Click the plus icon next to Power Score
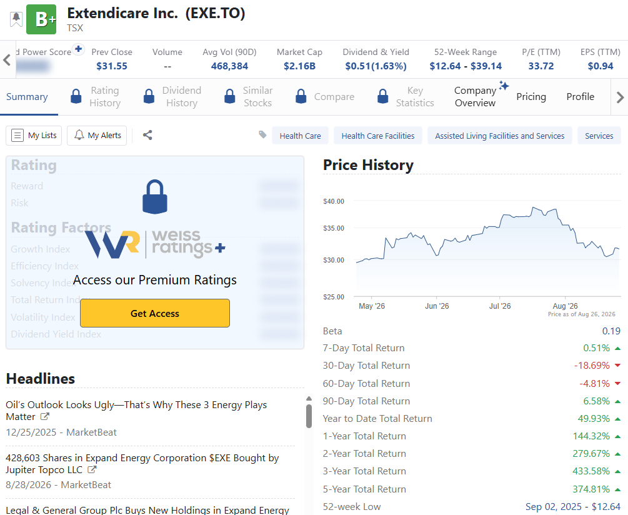628x515 pixels. (79, 49)
